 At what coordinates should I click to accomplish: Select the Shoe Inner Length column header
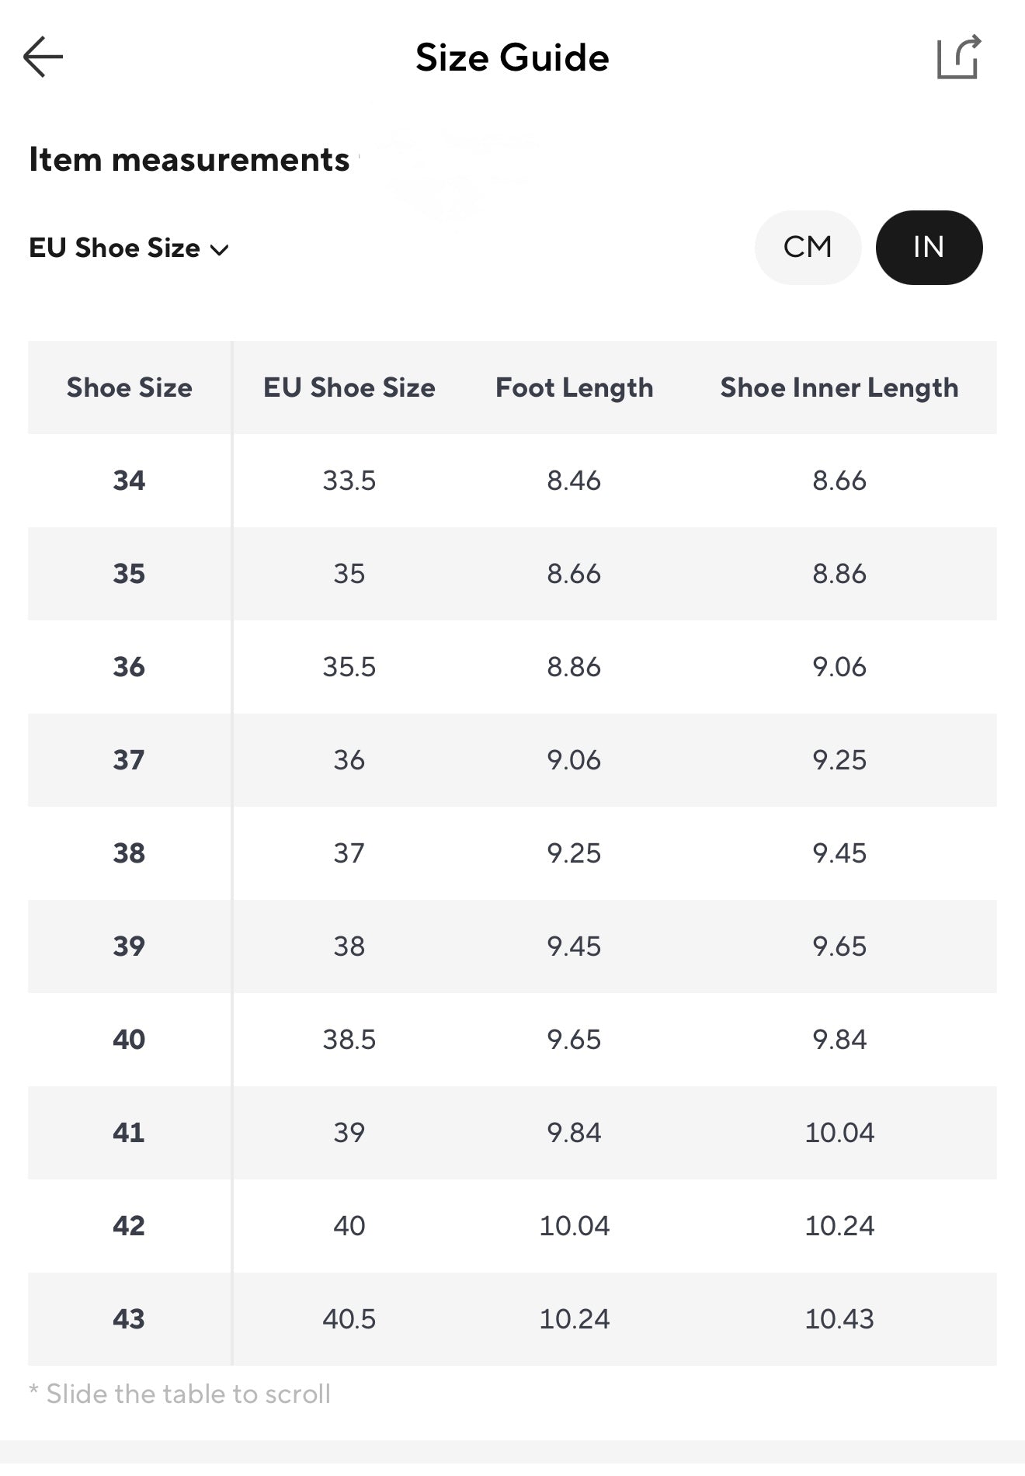(839, 387)
